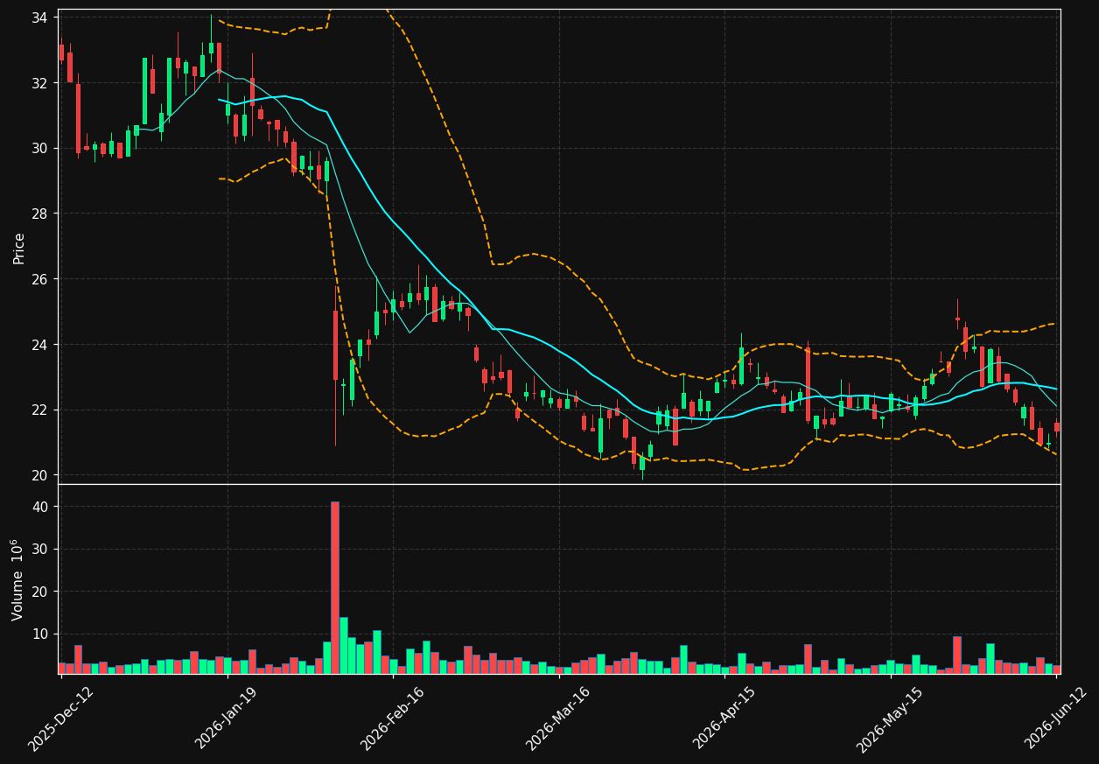Image resolution: width=1099 pixels, height=764 pixels.
Task: Select the 2026-Apr-15 date label
Action: click(724, 718)
